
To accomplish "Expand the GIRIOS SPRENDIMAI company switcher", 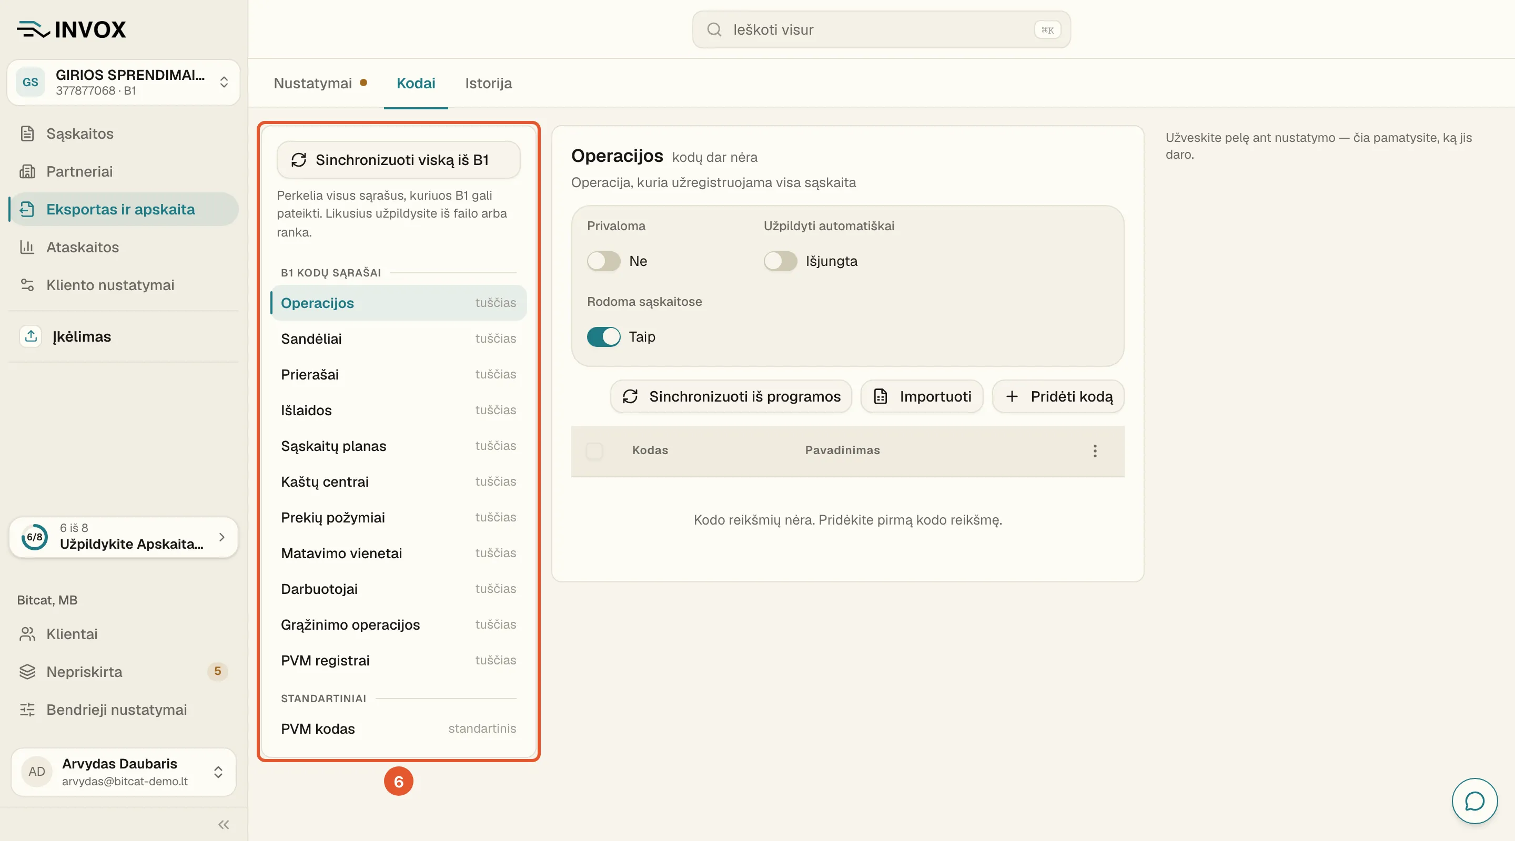I will point(124,83).
